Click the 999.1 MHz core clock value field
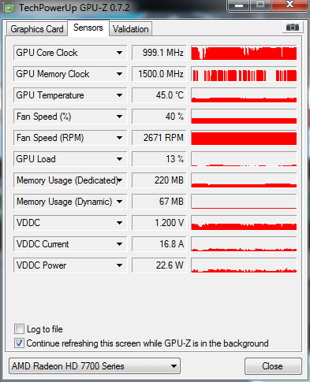 pos(159,53)
